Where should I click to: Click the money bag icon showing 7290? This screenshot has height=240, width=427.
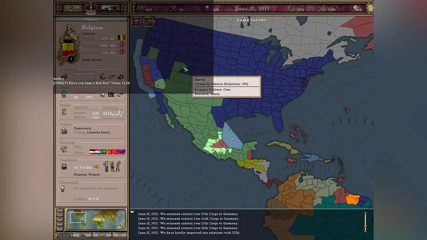coord(324,9)
